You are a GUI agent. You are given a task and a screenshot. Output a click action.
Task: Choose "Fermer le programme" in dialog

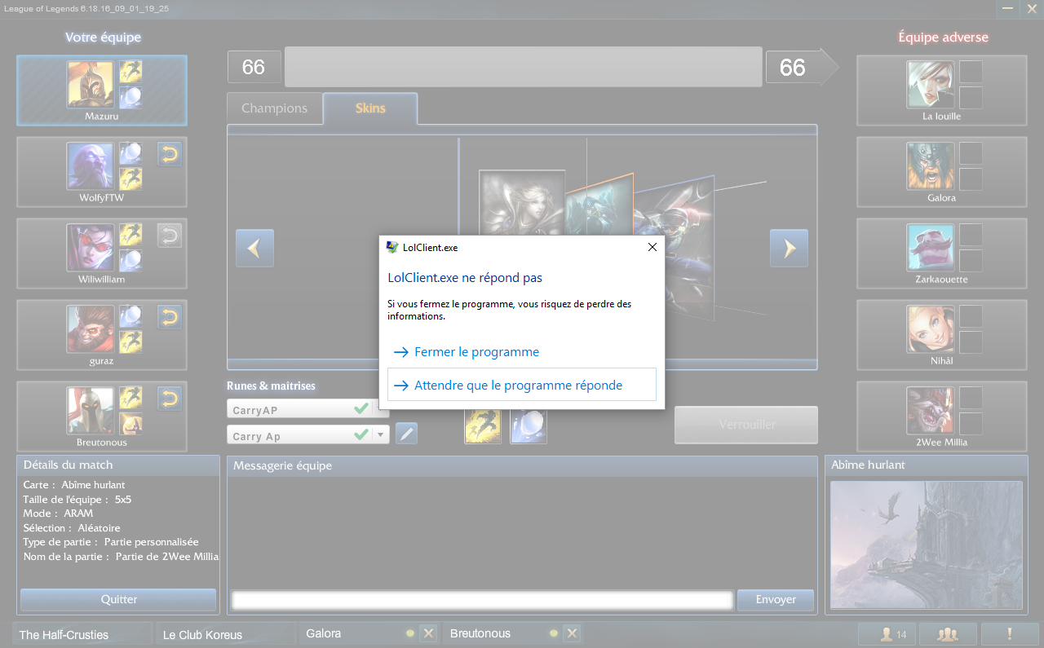point(476,352)
